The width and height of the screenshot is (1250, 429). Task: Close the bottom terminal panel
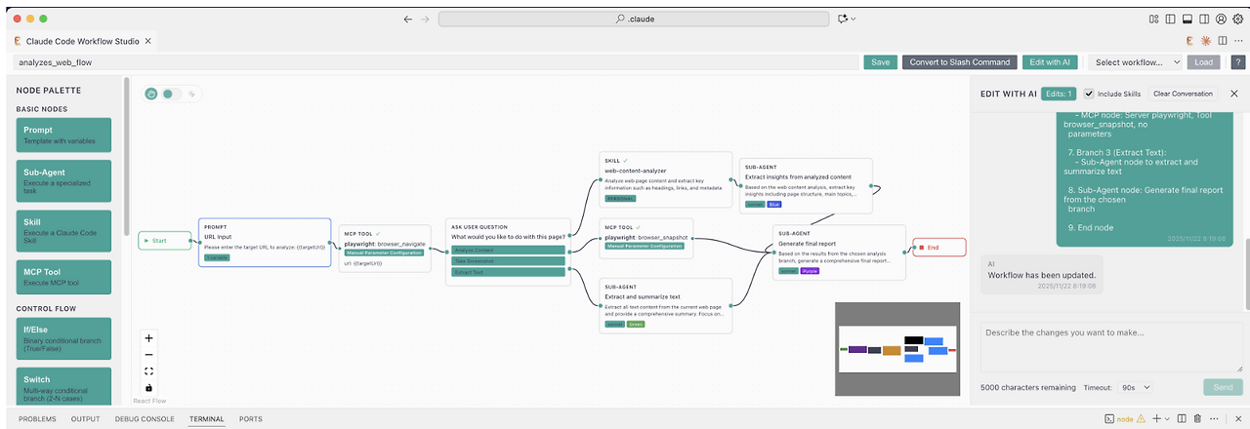pyautogui.click(x=1236, y=418)
